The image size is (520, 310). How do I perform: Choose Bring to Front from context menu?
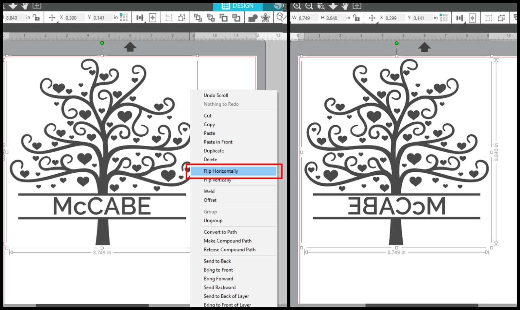tap(218, 270)
